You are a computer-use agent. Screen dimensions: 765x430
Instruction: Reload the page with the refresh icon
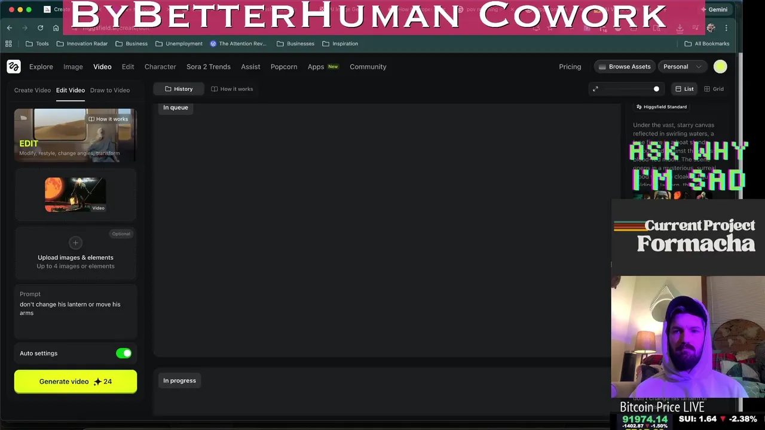tap(40, 28)
